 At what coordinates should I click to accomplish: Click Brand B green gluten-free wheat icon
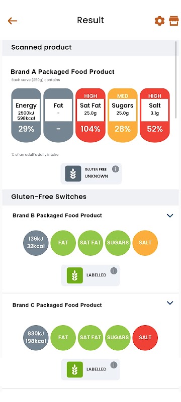[75, 275]
